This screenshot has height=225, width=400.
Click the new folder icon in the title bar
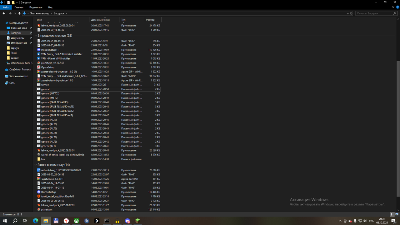13,2
